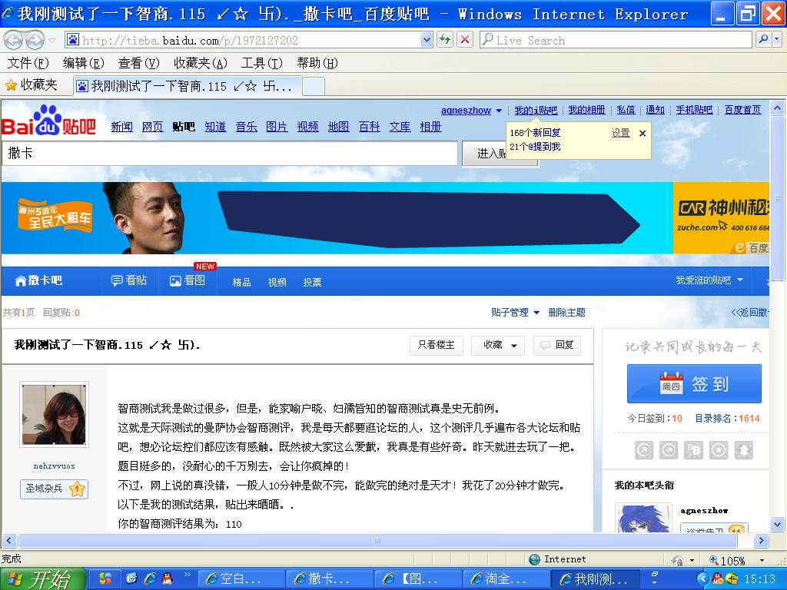Open the 查看(V) menu

(138, 63)
